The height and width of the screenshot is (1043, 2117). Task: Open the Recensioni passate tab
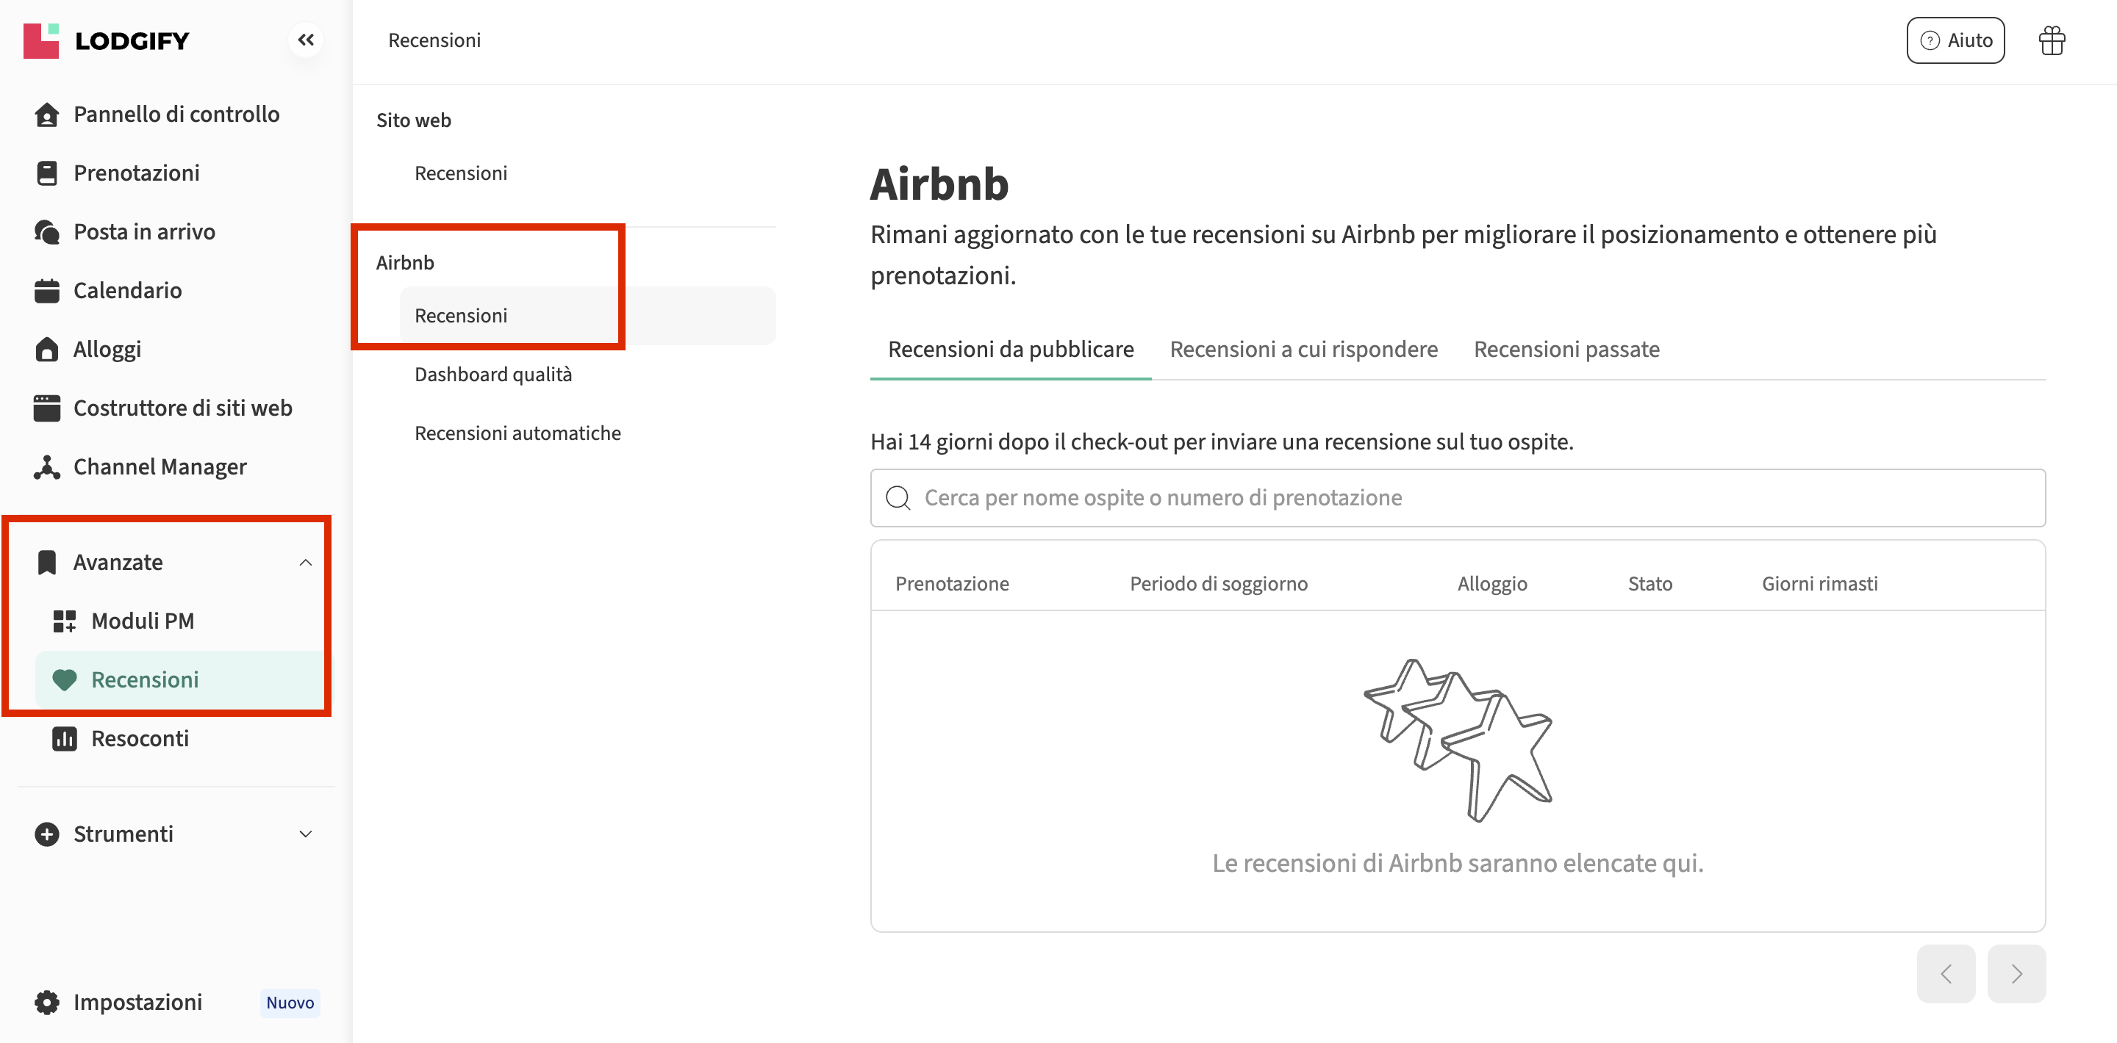click(1566, 350)
